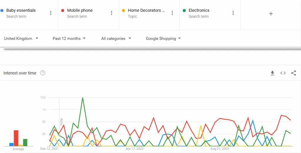Switch Google Shopping search type dropdown
This screenshot has height=153, width=301.
coord(163,39)
